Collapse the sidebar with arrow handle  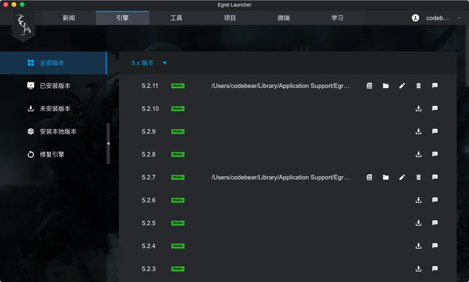pyautogui.click(x=108, y=143)
